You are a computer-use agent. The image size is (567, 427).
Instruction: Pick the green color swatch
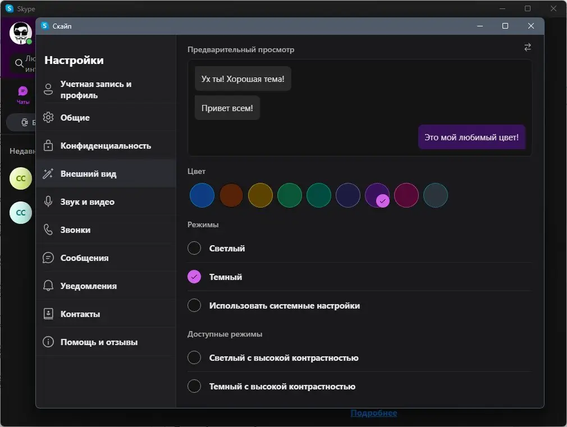[290, 195]
